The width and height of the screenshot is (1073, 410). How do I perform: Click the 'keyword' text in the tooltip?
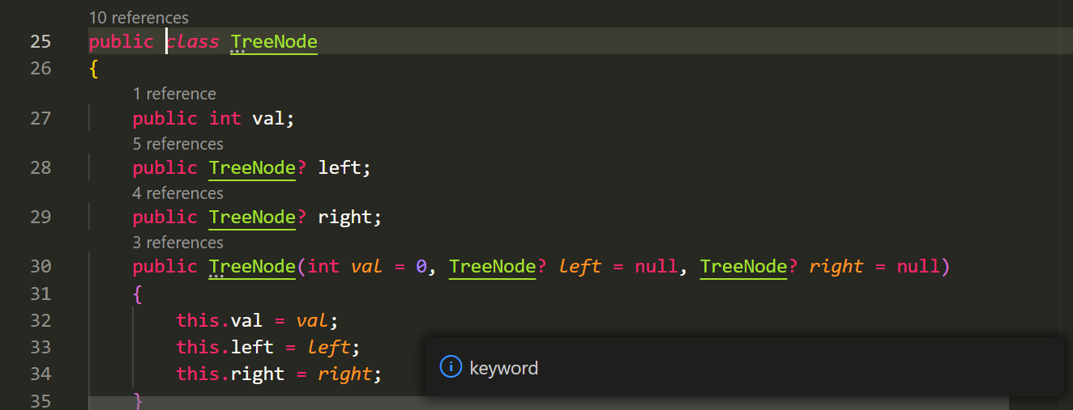[504, 368]
